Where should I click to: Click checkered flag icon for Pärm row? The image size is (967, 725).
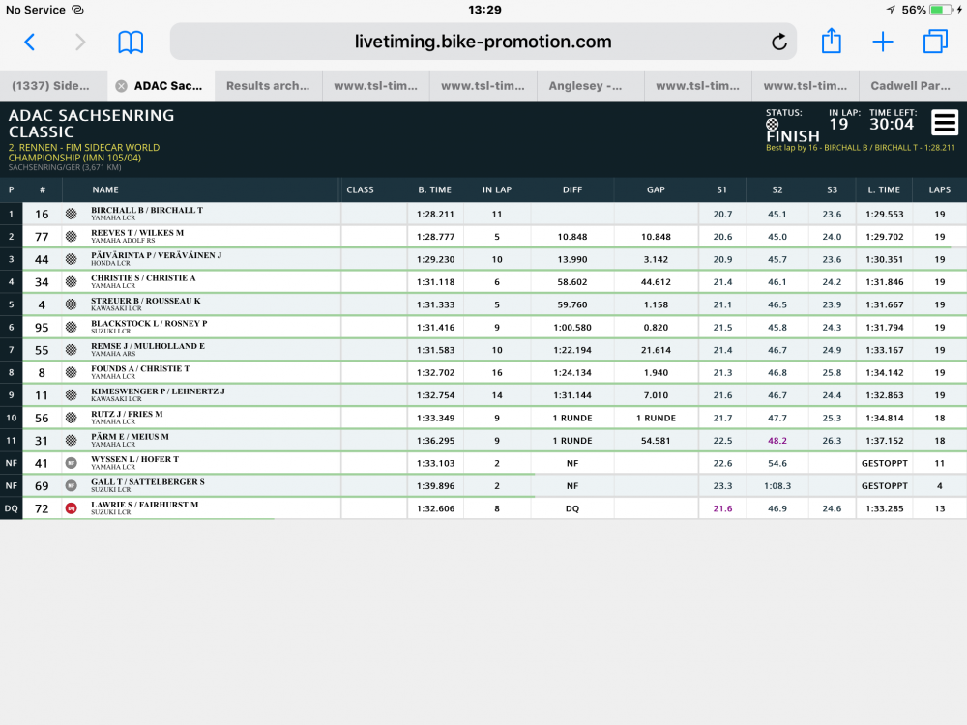click(72, 441)
